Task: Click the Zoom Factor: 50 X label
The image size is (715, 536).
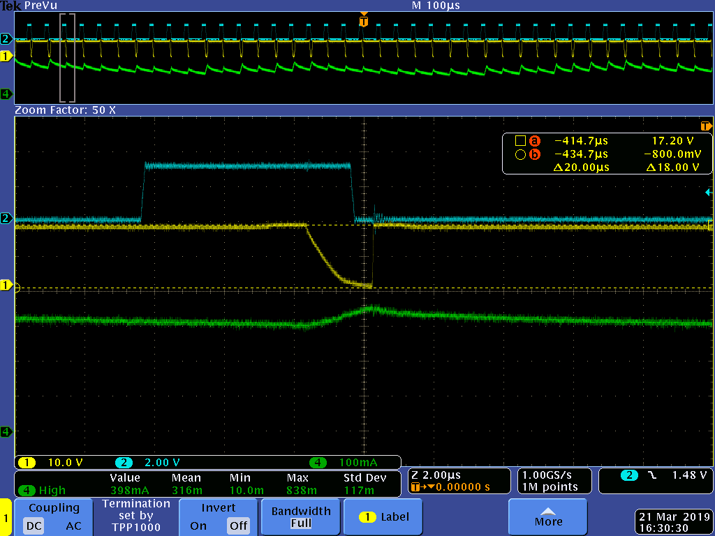Action: [x=65, y=110]
